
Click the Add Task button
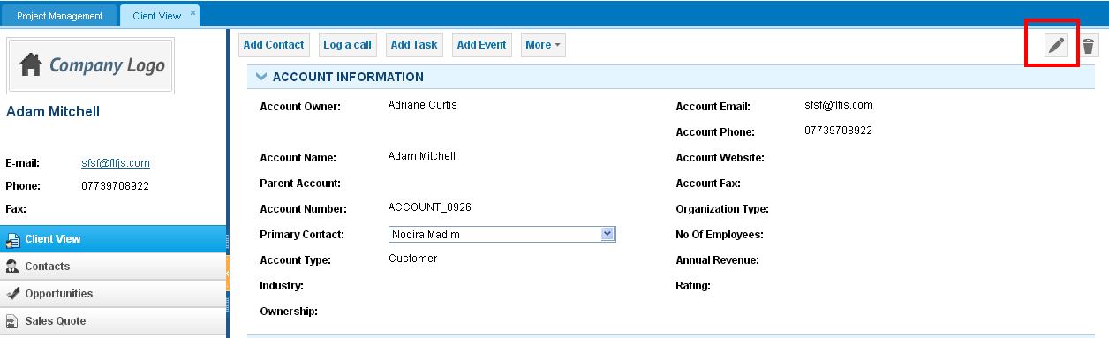click(x=414, y=45)
